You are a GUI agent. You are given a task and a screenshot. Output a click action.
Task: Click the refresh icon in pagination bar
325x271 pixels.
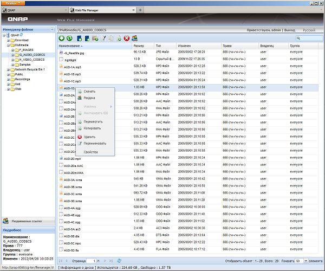click(119, 261)
